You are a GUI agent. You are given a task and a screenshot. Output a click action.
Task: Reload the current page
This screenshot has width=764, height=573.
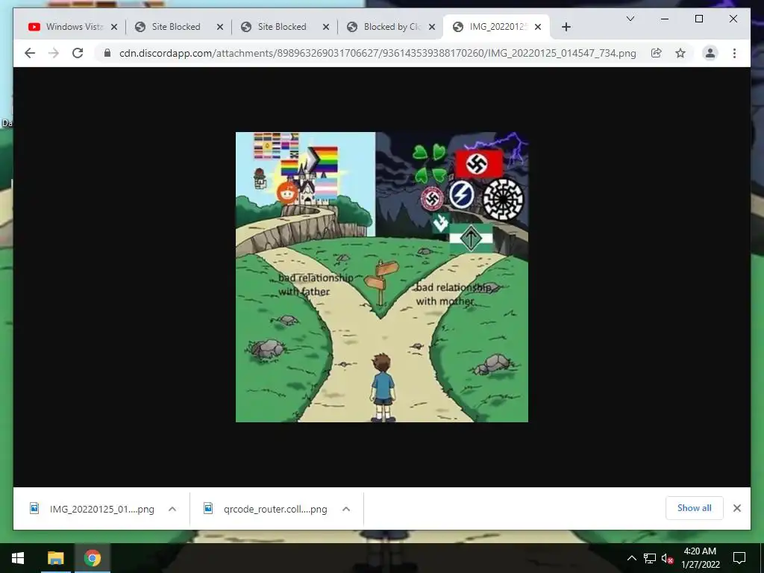78,53
